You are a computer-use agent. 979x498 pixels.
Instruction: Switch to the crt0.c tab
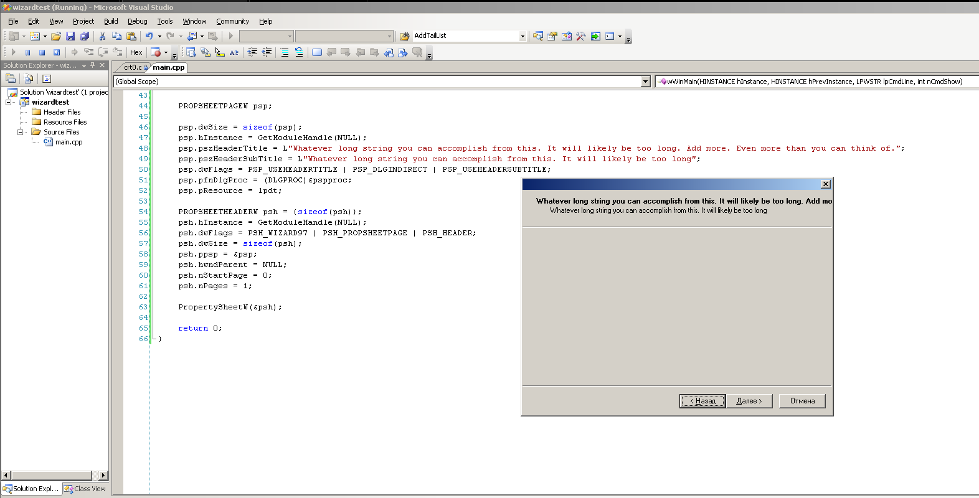132,67
